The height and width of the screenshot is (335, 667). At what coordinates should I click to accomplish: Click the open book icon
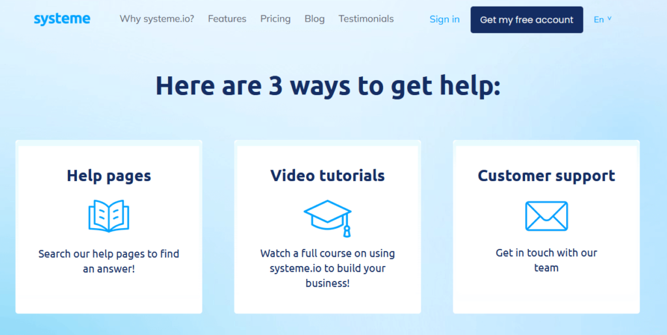109,216
